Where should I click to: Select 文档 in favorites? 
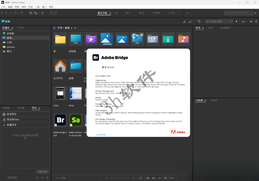[25, 42]
